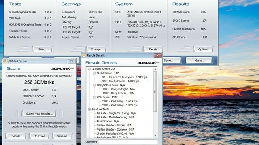259x145 pixels.
Task: Click the 1024 x 768 resolution value
Action: pyautogui.click(x=96, y=12)
